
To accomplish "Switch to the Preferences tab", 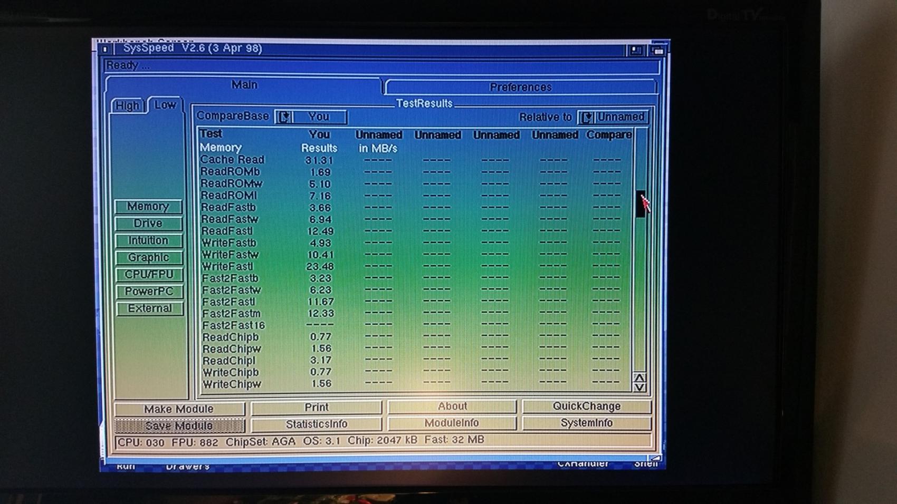I will [x=520, y=87].
